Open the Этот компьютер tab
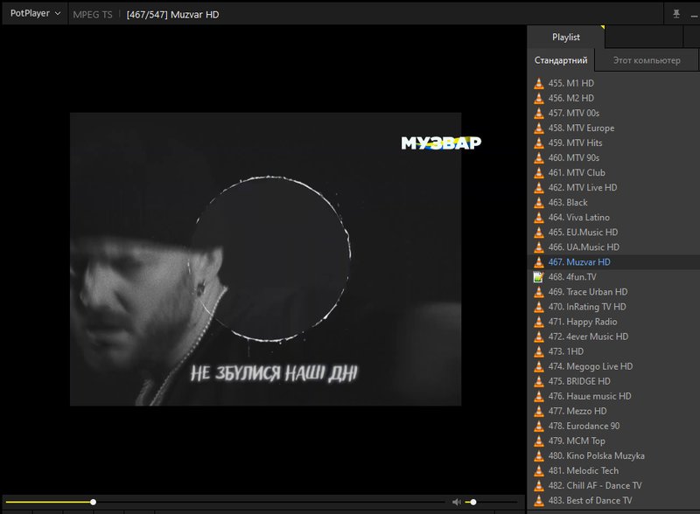 pyautogui.click(x=647, y=60)
